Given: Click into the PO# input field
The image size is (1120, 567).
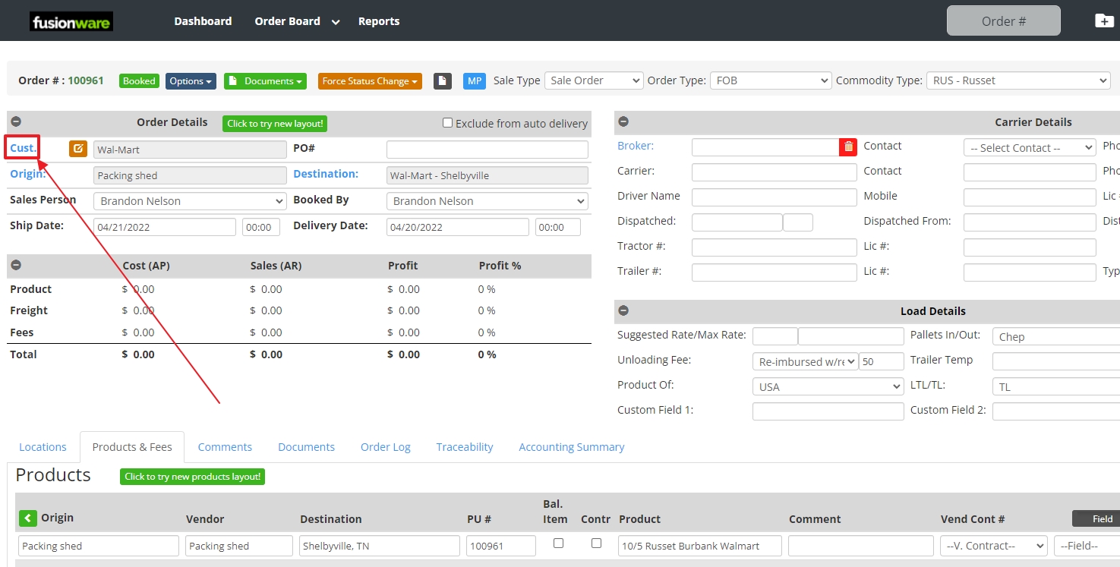Looking at the screenshot, I should (487, 150).
